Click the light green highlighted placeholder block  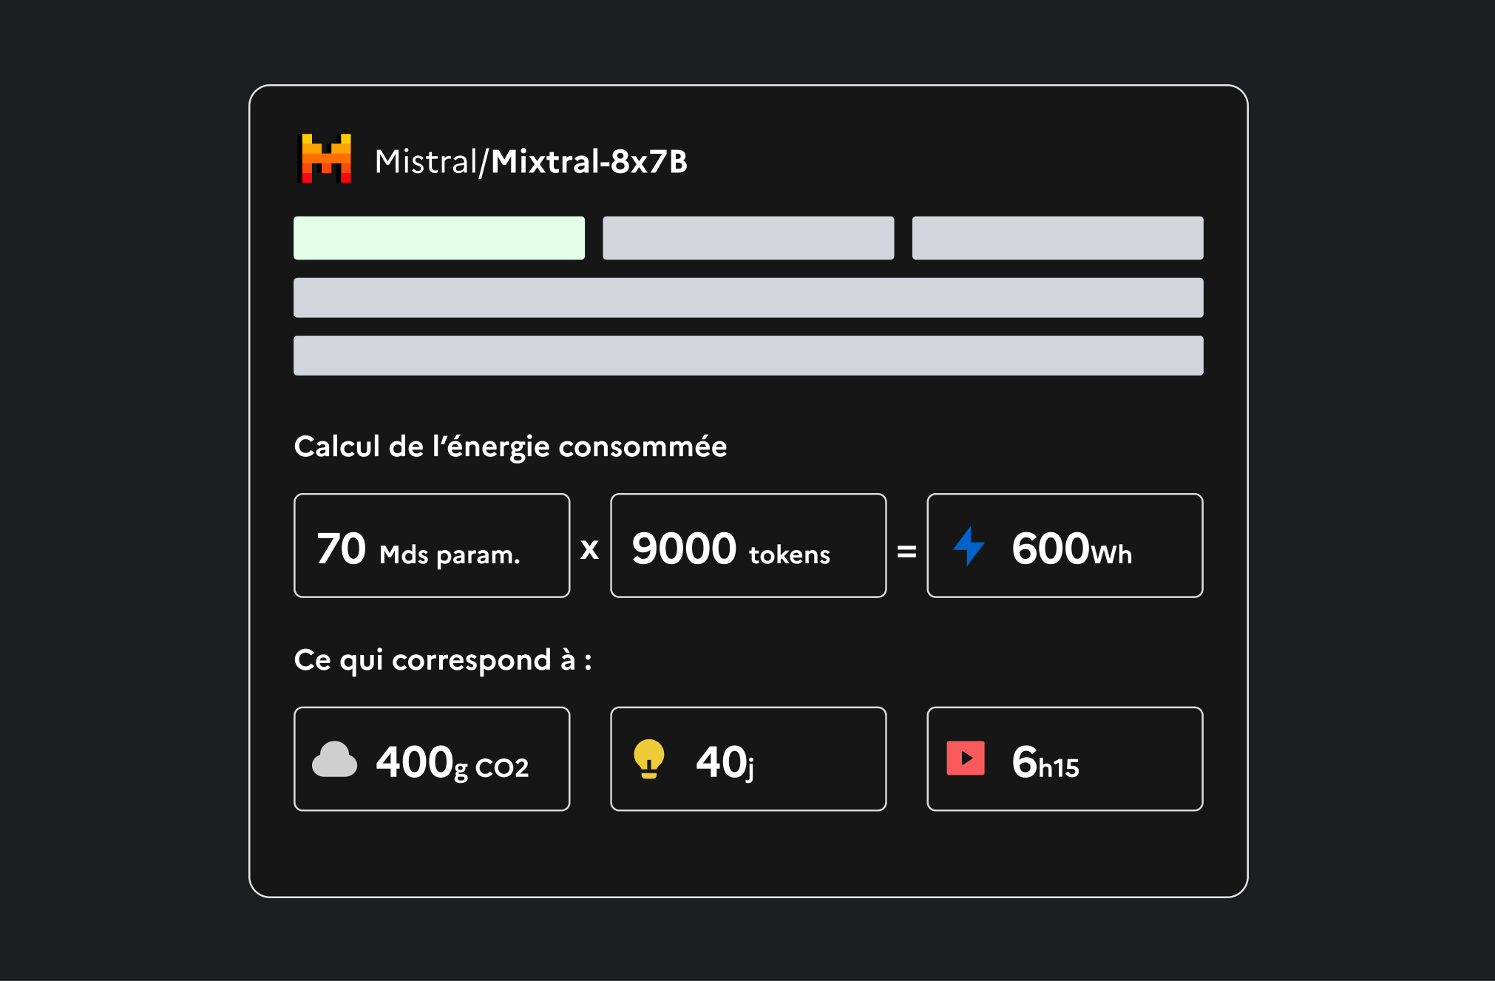click(x=439, y=238)
